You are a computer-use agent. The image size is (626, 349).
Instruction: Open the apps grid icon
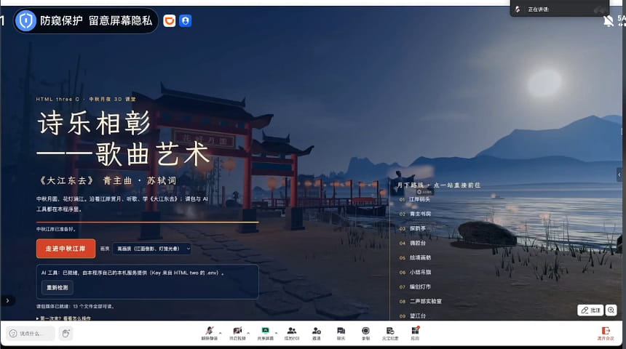coord(415,333)
